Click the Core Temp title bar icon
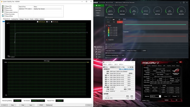Screen dimensions: 190x107 (104, 62)
